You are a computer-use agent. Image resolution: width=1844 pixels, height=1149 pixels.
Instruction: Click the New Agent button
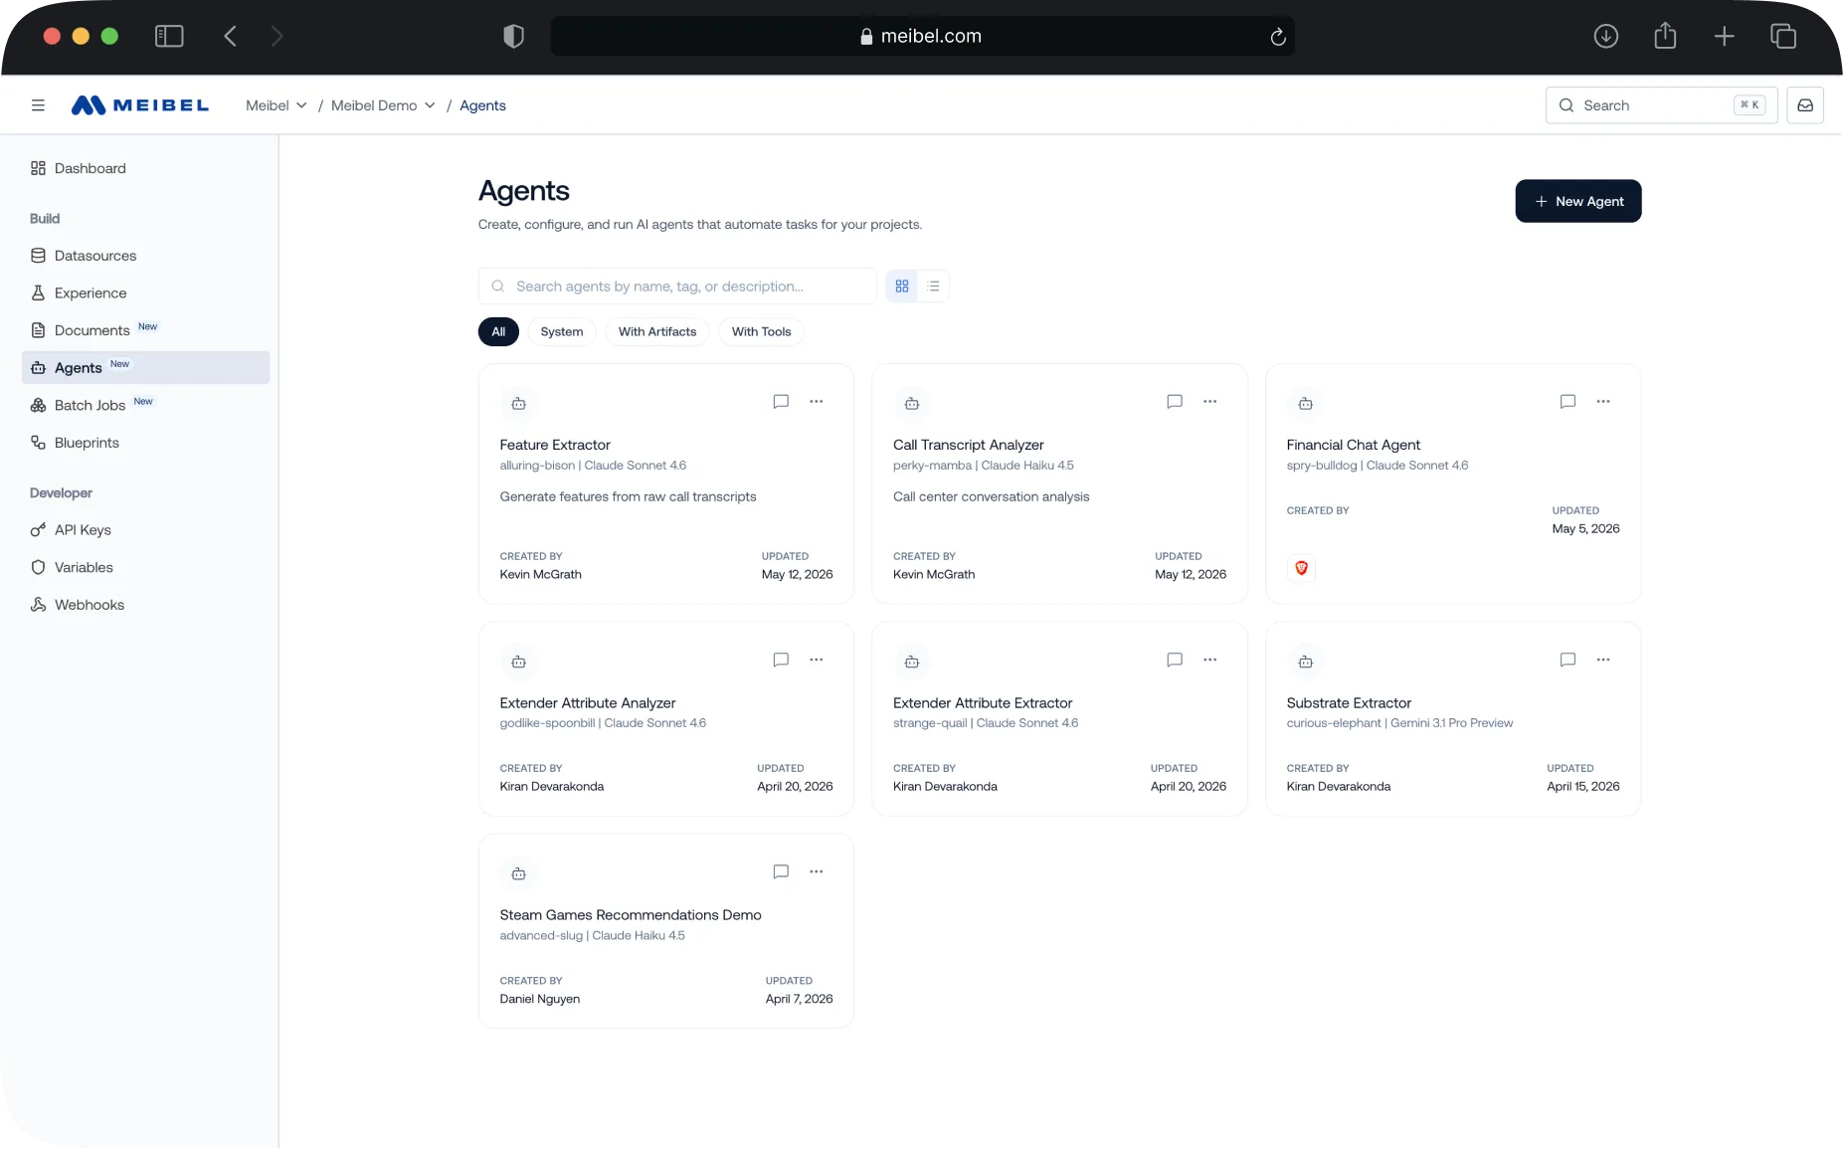(1577, 201)
